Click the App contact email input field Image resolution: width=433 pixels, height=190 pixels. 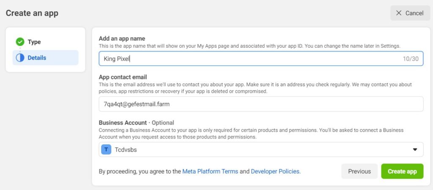pyautogui.click(x=261, y=104)
